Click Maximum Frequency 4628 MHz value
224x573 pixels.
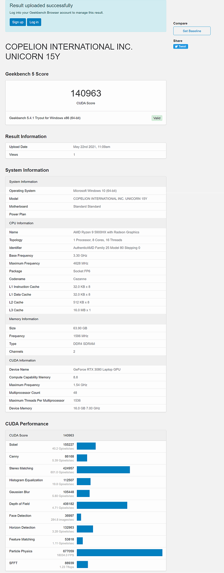(x=81, y=263)
